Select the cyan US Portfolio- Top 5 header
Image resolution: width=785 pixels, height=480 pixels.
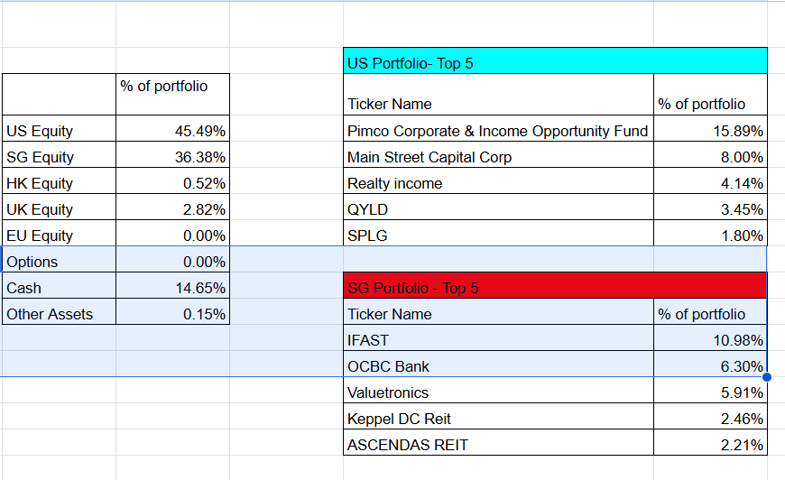tap(555, 62)
